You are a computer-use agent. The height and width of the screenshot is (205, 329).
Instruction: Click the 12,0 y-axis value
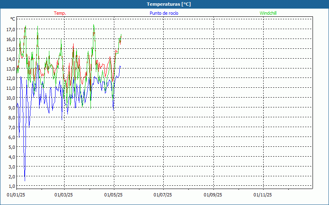11,78
